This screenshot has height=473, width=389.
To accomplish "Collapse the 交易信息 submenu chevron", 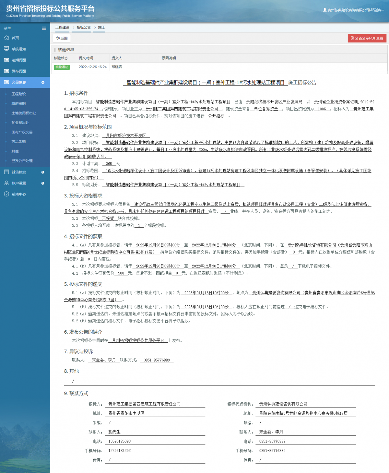I will click(x=42, y=82).
